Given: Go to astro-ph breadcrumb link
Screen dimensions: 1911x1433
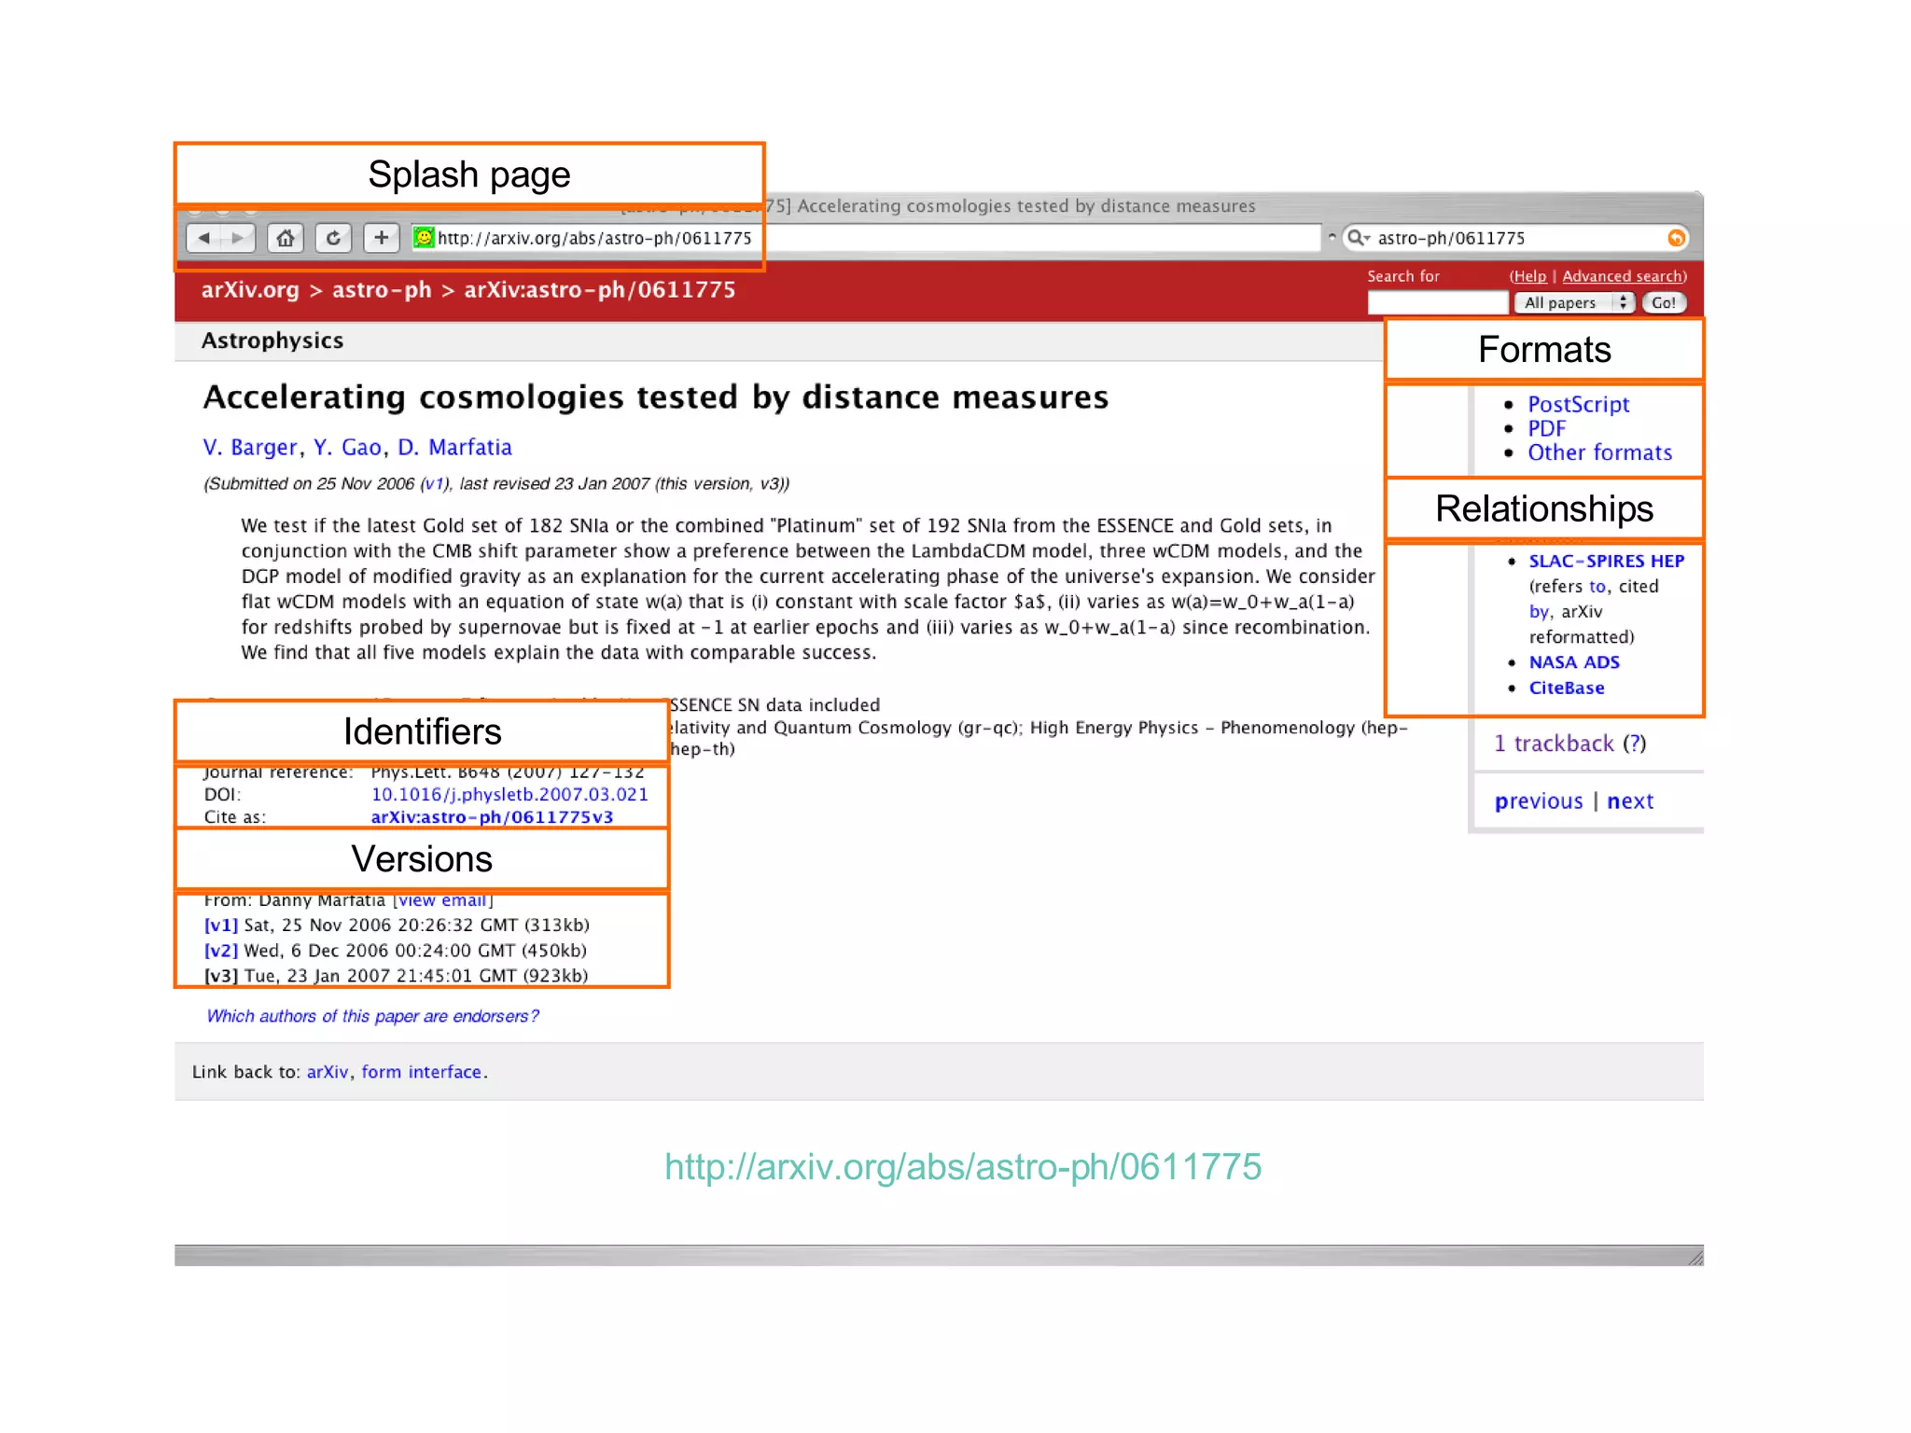Looking at the screenshot, I should pyautogui.click(x=382, y=290).
